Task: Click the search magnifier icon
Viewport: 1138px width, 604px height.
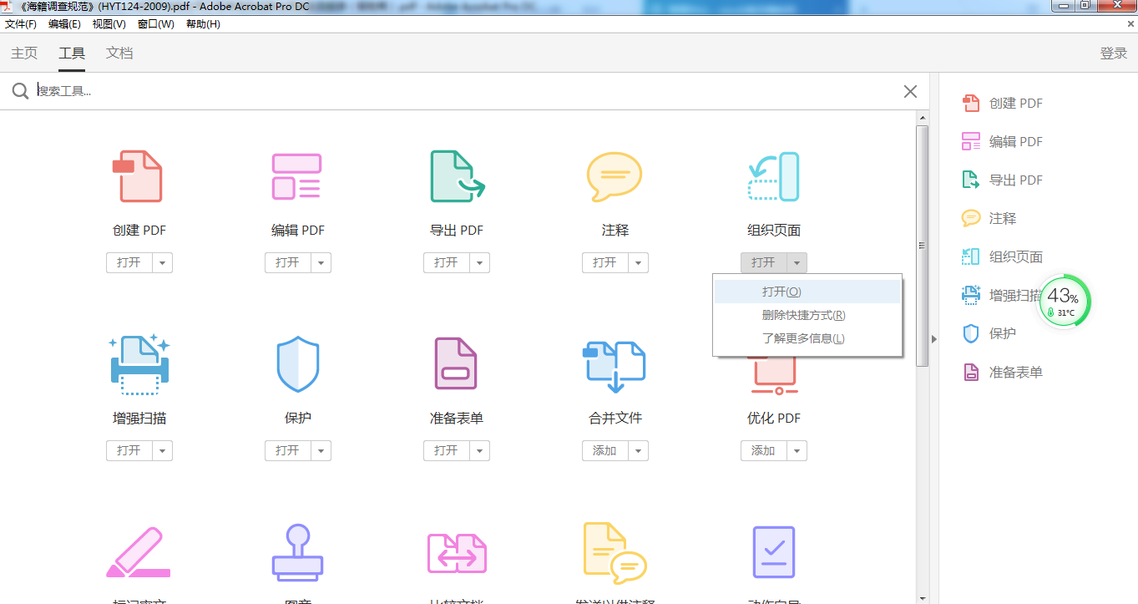Action: (x=20, y=91)
